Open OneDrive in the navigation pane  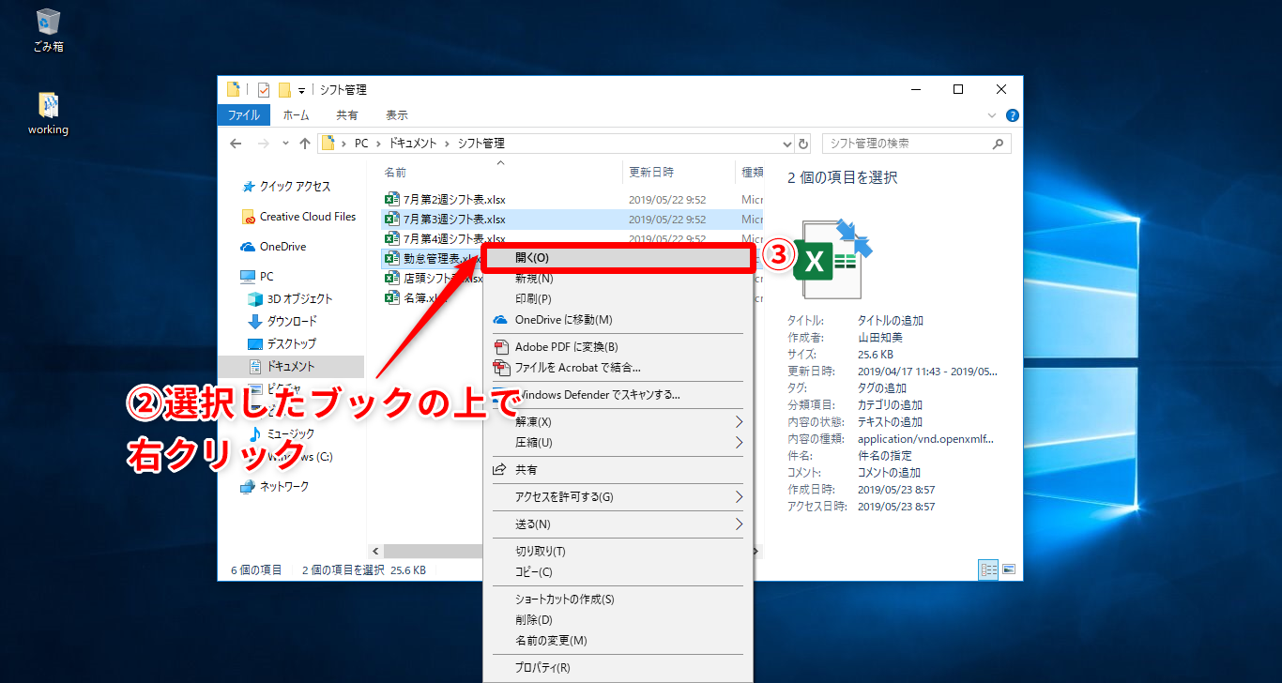[x=274, y=247]
